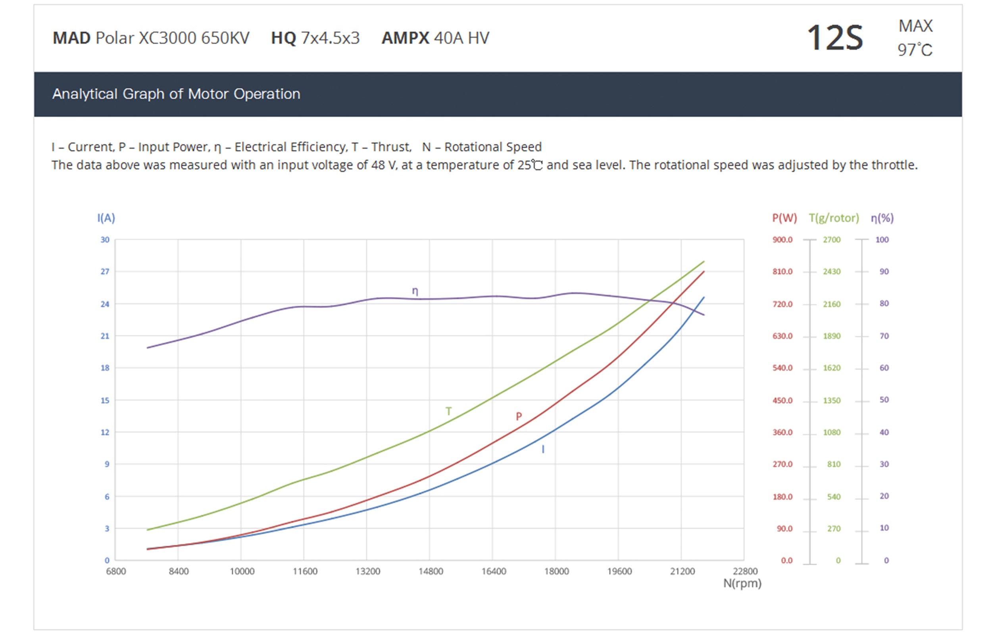
Task: Click the MAD Polar XC3000 650KV title
Action: click(151, 38)
